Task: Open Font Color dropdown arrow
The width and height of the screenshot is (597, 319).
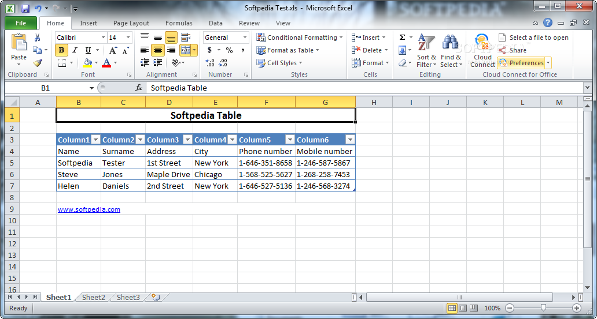Action: (x=115, y=63)
